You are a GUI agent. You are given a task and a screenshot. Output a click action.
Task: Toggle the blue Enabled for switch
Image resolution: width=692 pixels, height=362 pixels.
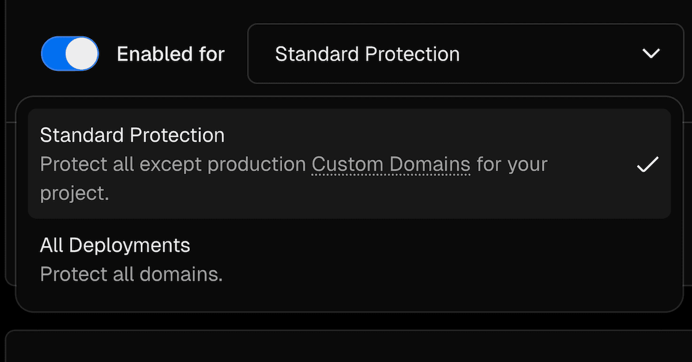[70, 54]
